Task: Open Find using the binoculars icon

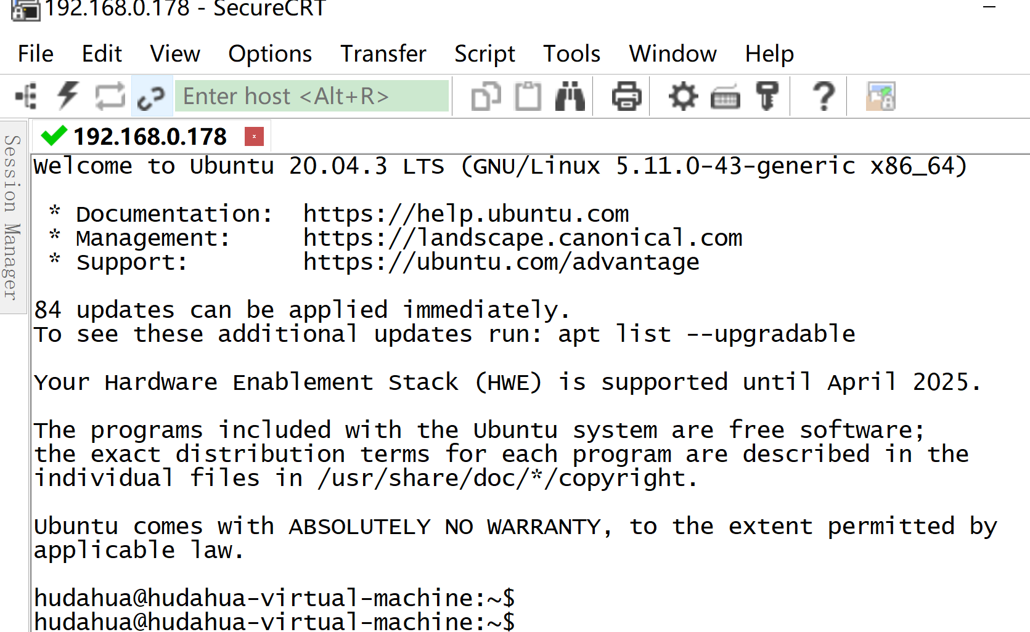Action: (570, 96)
